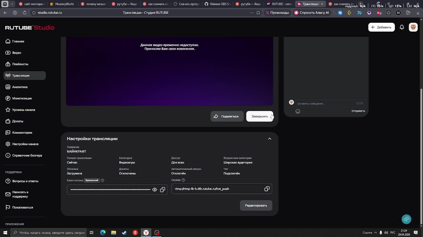Open Промокоды in browser toolbar

(277, 13)
